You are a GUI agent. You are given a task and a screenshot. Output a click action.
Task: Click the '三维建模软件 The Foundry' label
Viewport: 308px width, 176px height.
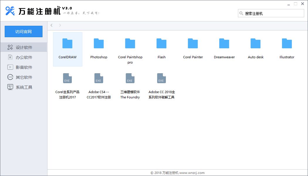(130, 95)
